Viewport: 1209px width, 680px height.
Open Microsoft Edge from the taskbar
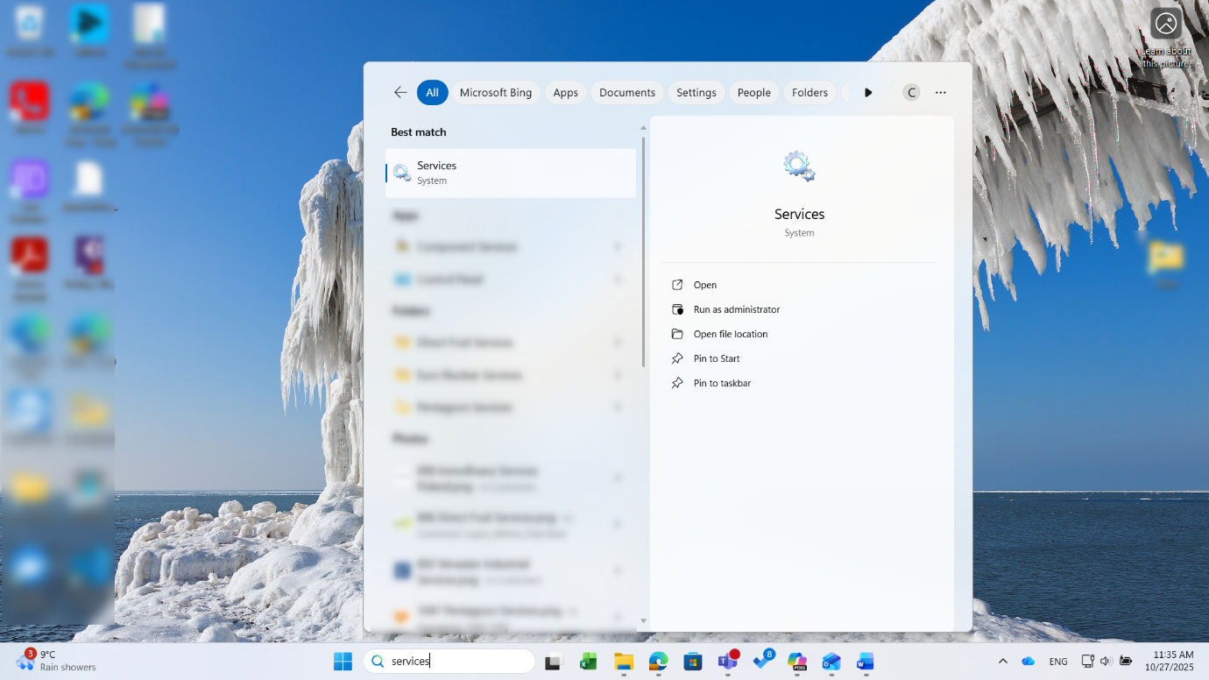(x=658, y=662)
